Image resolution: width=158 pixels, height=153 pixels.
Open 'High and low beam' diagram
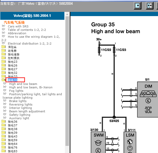[x=23, y=84]
